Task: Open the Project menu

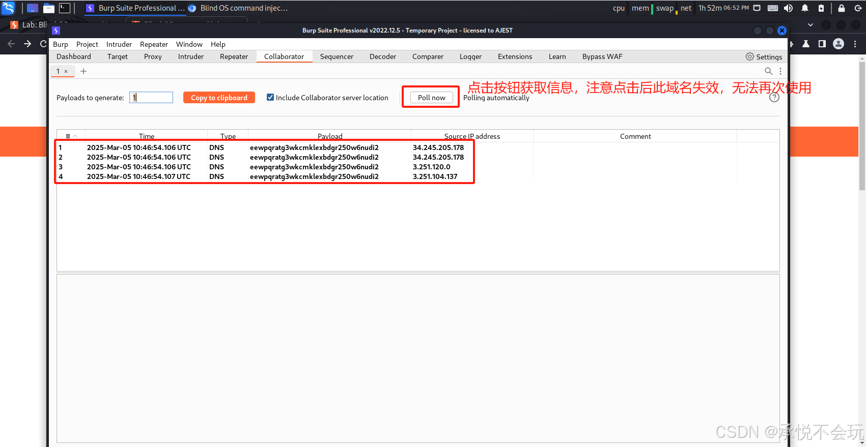Action: (87, 44)
